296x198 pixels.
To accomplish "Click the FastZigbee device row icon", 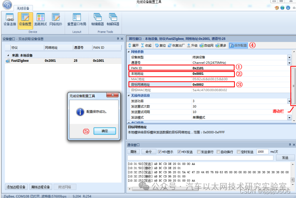I will coord(8,61).
